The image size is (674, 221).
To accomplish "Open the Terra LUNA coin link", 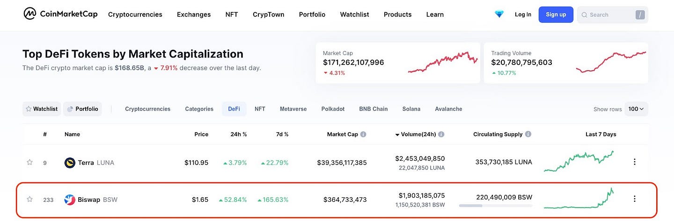I will click(96, 163).
